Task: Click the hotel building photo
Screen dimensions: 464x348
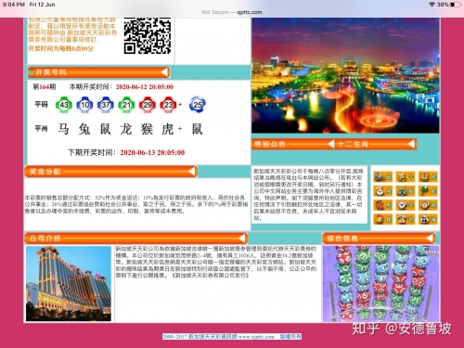Action: 69,283
